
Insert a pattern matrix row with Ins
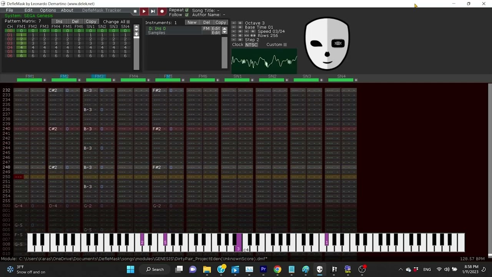(x=59, y=22)
